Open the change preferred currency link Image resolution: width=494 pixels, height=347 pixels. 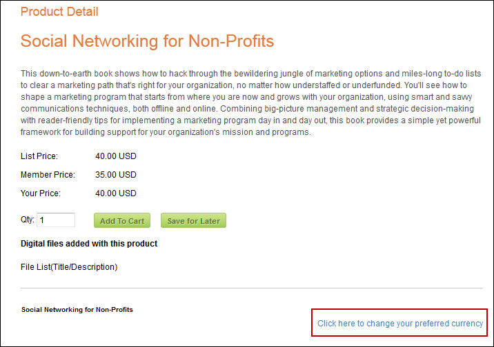[x=400, y=323]
